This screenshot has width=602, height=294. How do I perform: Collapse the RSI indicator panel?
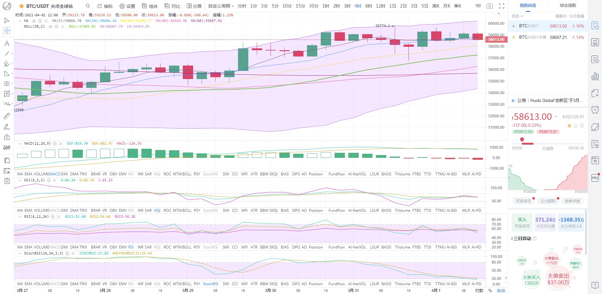(x=20, y=216)
